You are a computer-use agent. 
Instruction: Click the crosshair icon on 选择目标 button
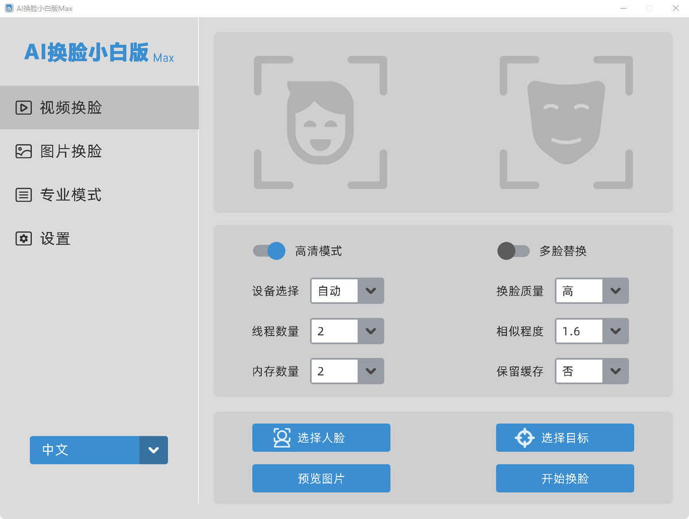click(x=524, y=437)
